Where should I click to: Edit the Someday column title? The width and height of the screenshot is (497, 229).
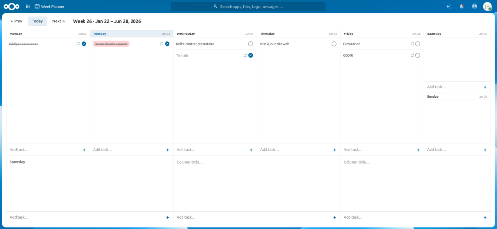(x=89, y=162)
